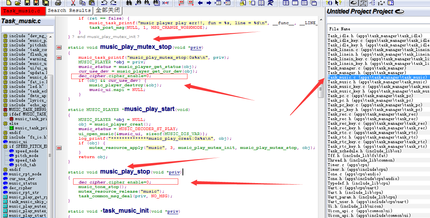Open a file via the folder icon
The width and height of the screenshot is (430, 218).
[x=18, y=3]
